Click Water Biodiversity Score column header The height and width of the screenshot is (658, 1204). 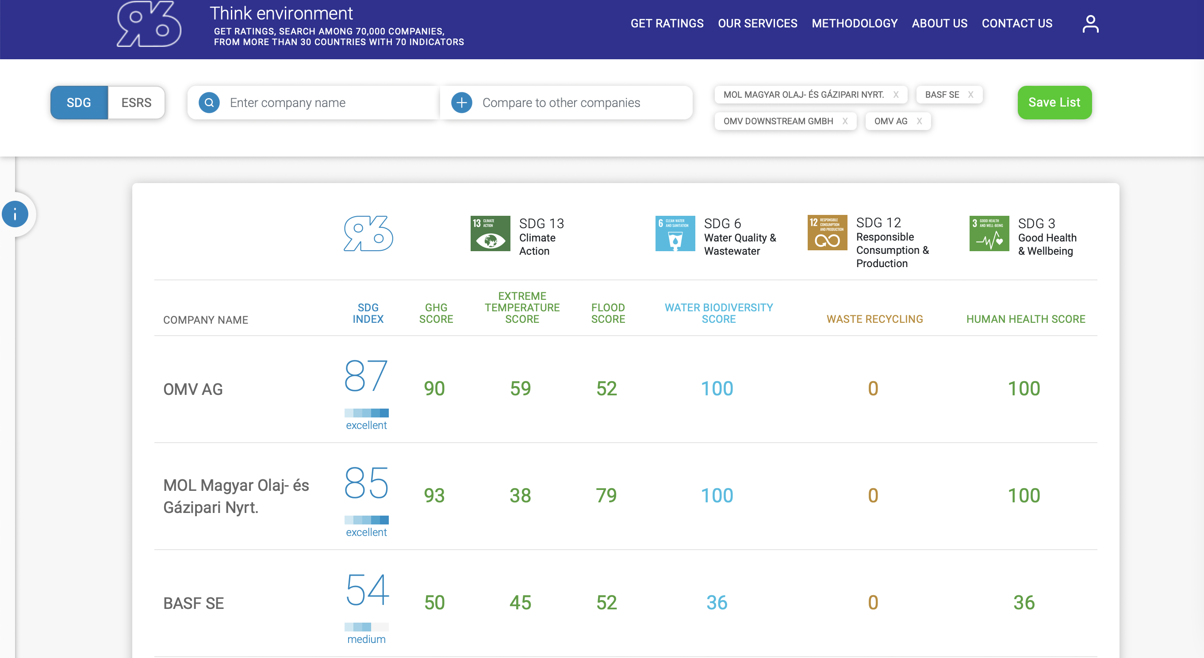(x=718, y=313)
